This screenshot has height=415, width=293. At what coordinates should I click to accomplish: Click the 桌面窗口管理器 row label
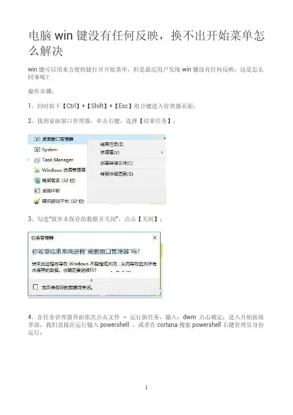click(x=58, y=139)
